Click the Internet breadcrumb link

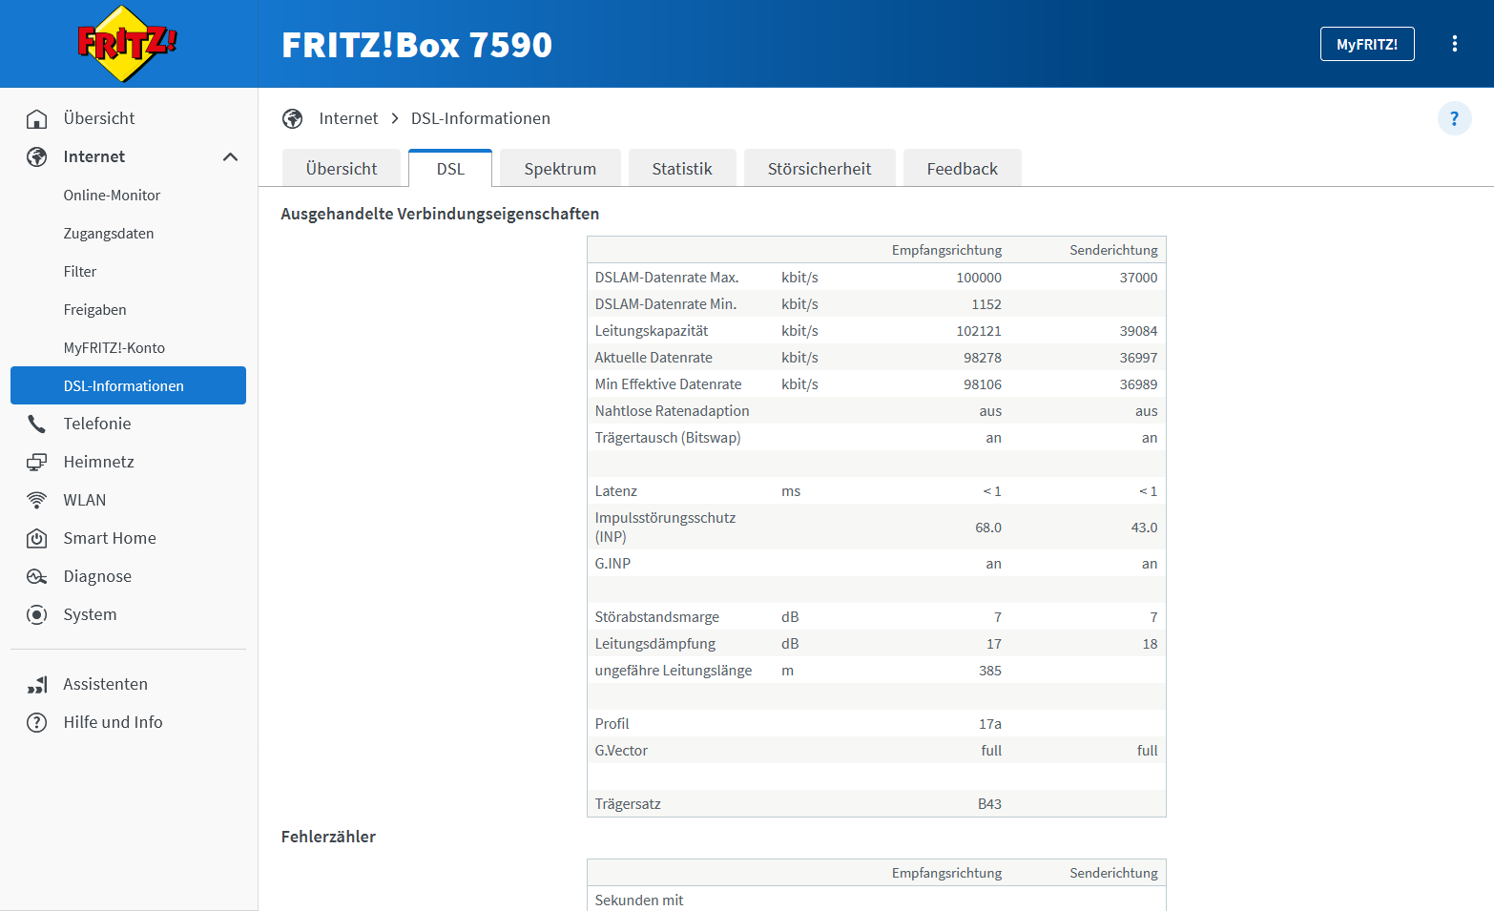(x=348, y=118)
